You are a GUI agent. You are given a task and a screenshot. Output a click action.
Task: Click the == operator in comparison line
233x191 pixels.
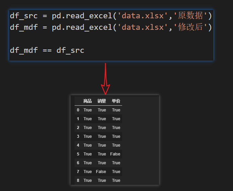click(47, 50)
